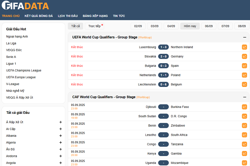Open Lịch Thi Đấu menu
The height and width of the screenshot is (166, 250).
(68, 16)
